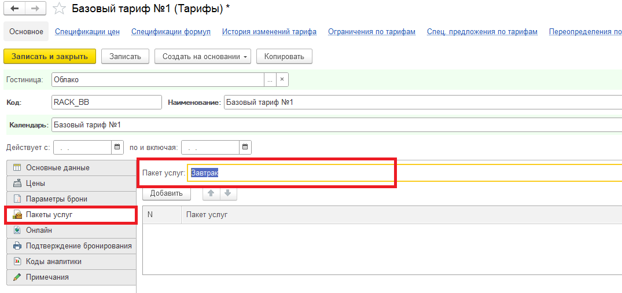The width and height of the screenshot is (622, 293).
Task: Focus the Наименование field
Action: click(x=423, y=102)
